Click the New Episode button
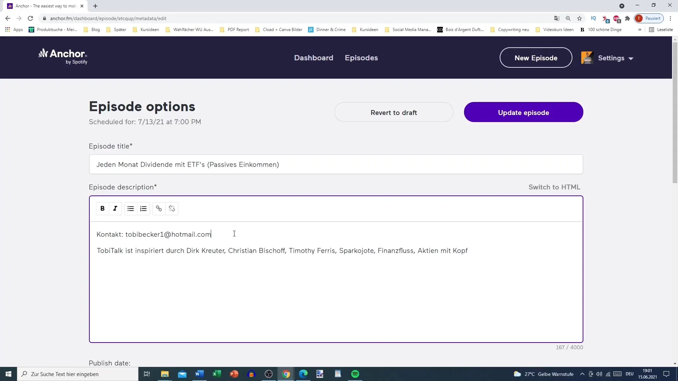This screenshot has width=678, height=381. click(536, 58)
